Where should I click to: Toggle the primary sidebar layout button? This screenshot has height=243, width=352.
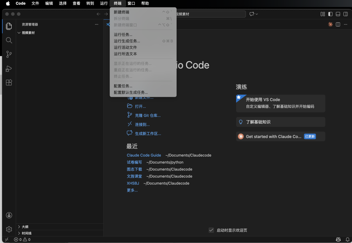pos(330,14)
